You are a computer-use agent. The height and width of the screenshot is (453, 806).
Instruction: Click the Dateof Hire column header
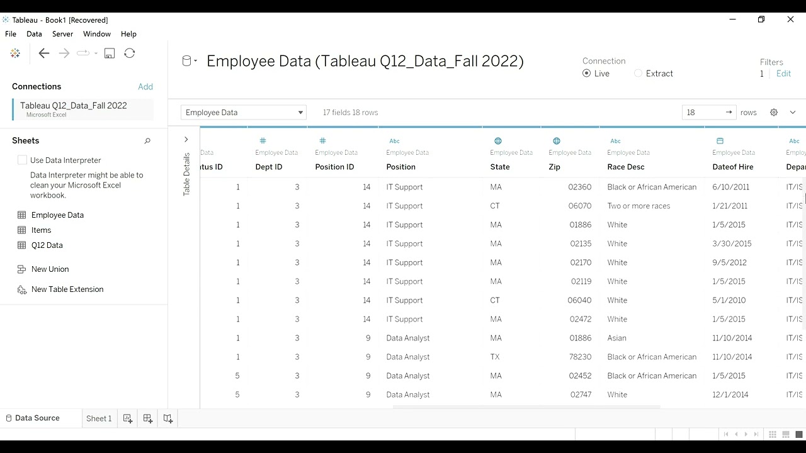pyautogui.click(x=733, y=167)
